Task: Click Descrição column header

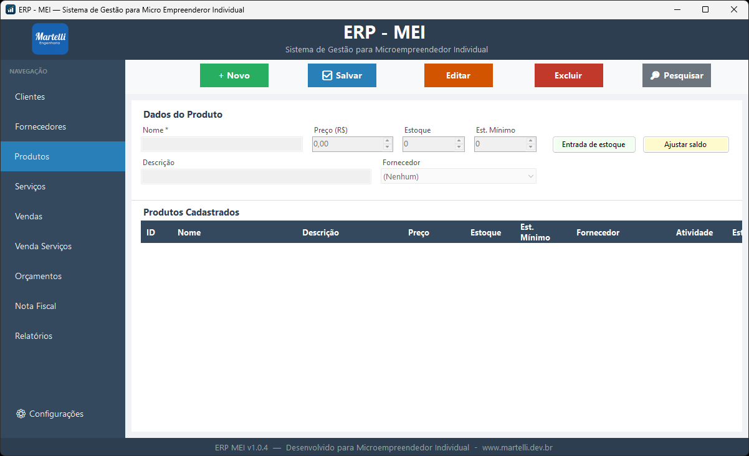Action: tap(350, 232)
